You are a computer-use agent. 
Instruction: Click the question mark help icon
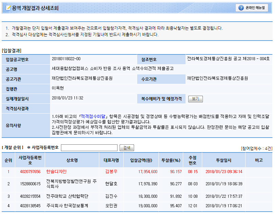241,8
